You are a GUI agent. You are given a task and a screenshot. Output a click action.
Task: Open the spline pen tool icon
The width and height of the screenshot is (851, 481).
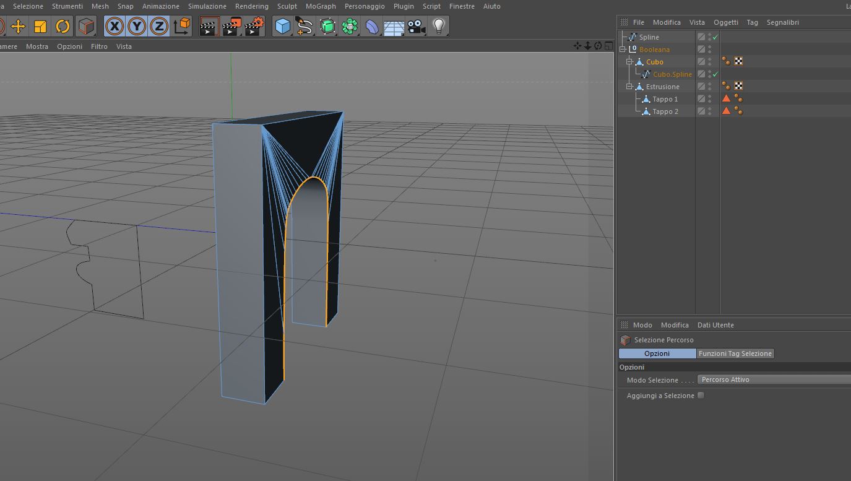click(x=305, y=26)
